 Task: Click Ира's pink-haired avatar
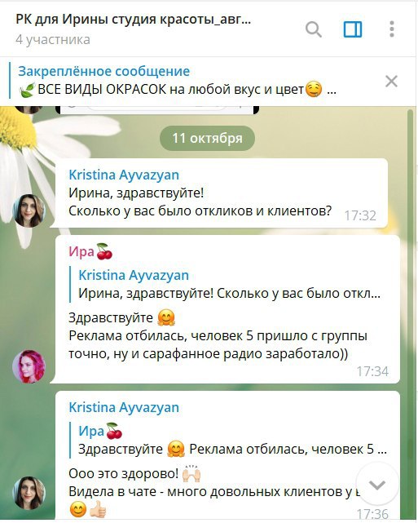pyautogui.click(x=29, y=366)
